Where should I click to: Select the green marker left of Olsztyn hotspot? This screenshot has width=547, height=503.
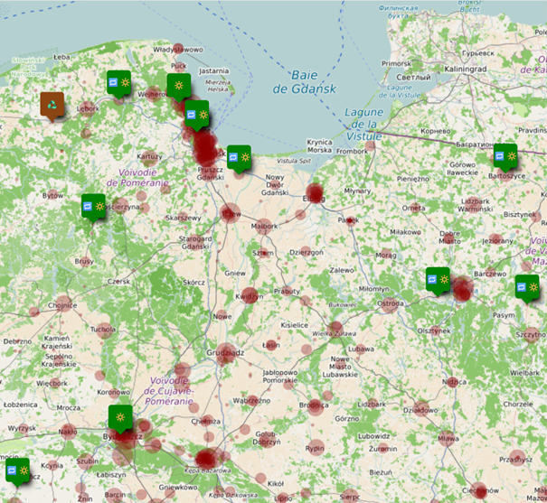coord(438,280)
